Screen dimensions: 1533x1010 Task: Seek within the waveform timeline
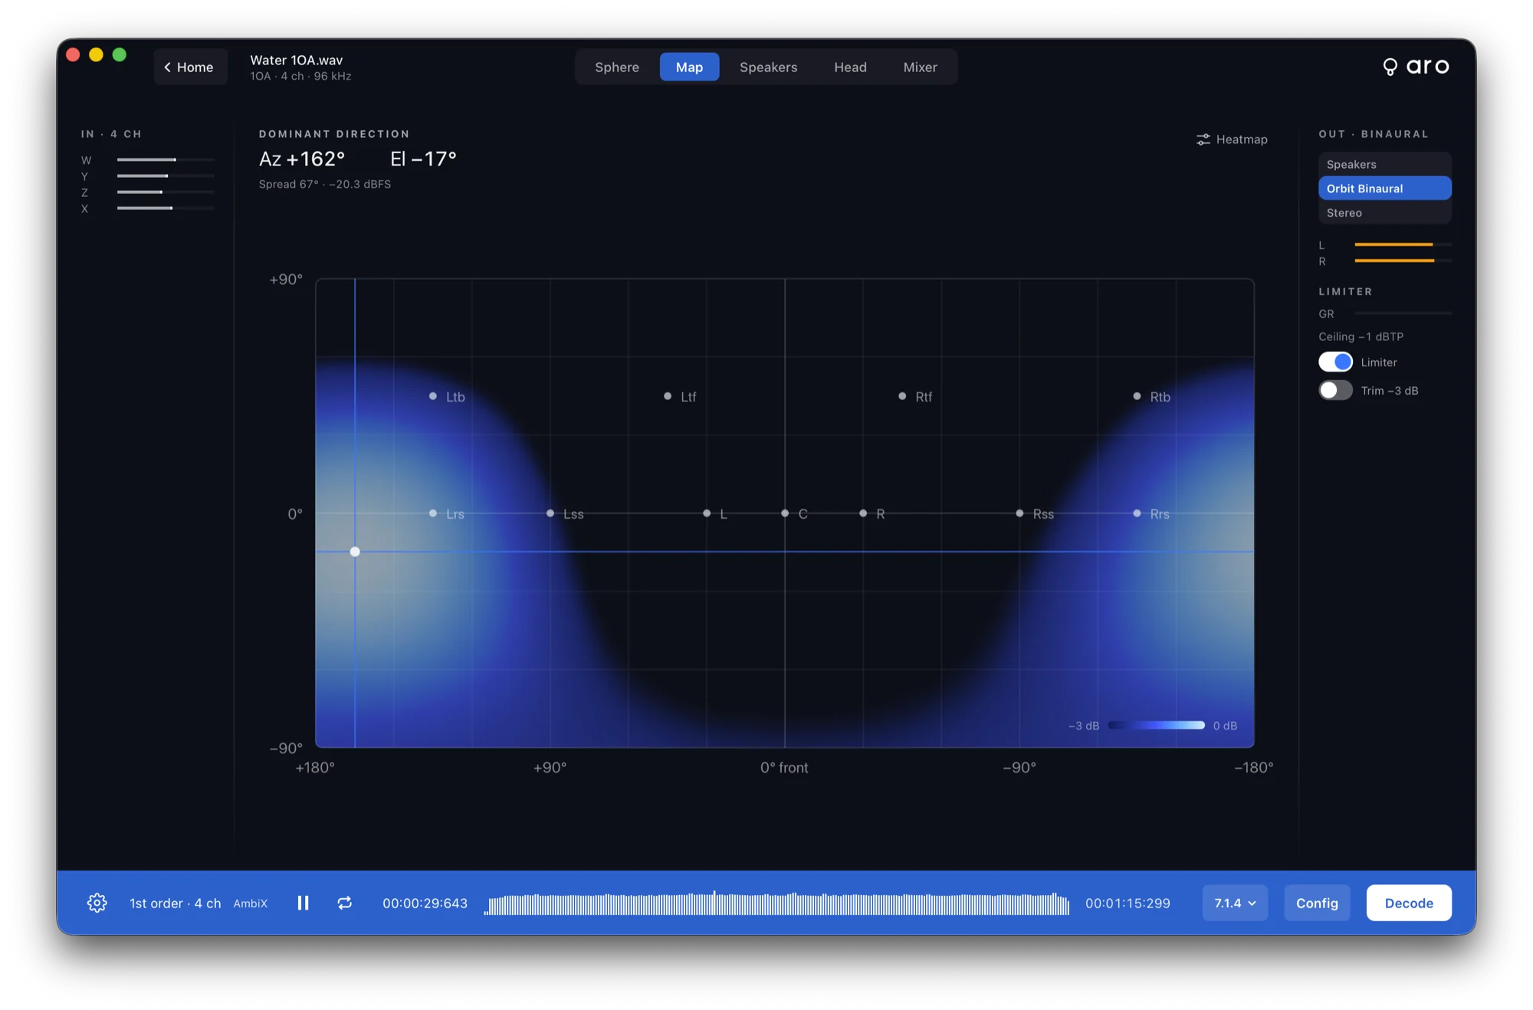pos(777,903)
